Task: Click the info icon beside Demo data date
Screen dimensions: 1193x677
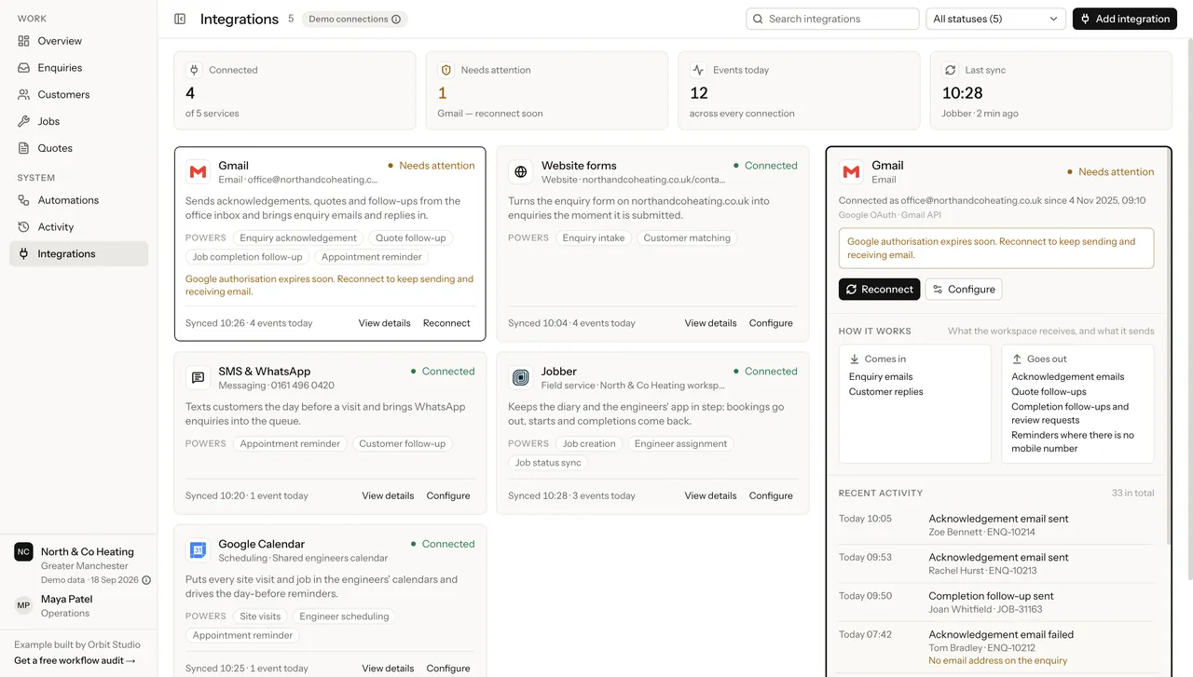Action: [x=146, y=580]
